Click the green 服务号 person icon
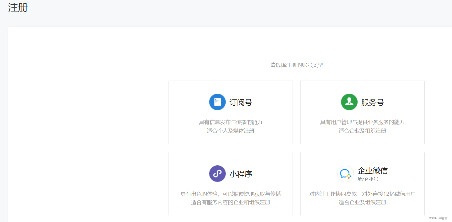452x222 pixels. point(349,102)
